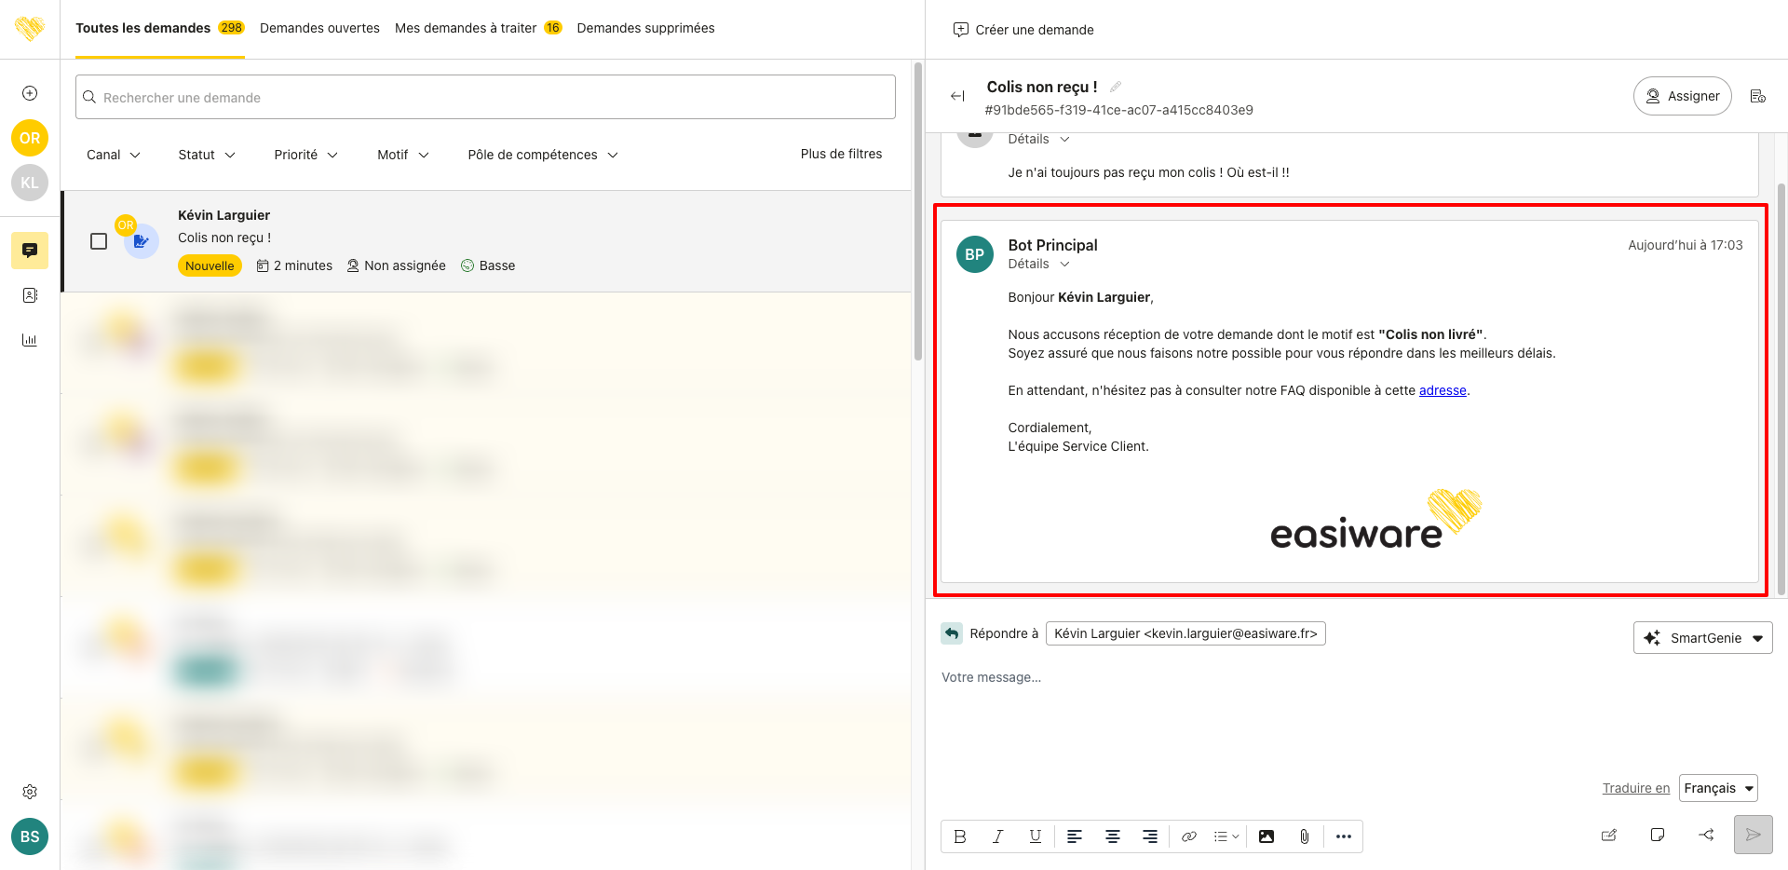Viewport: 1788px width, 870px height.
Task: Click the Rechercher une demande search field
Action: coord(485,97)
